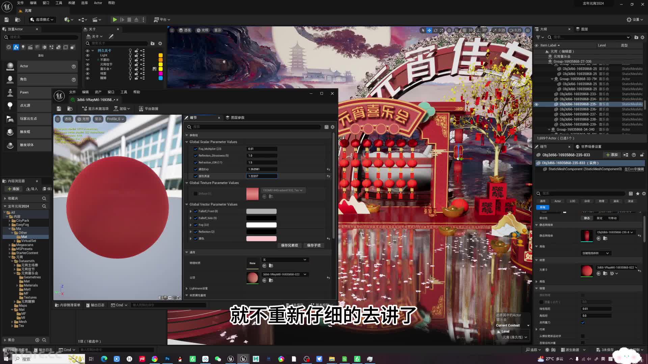Uncheck Refraction_IOR (11) parameter checkbox
The height and width of the screenshot is (364, 648).
195,162
